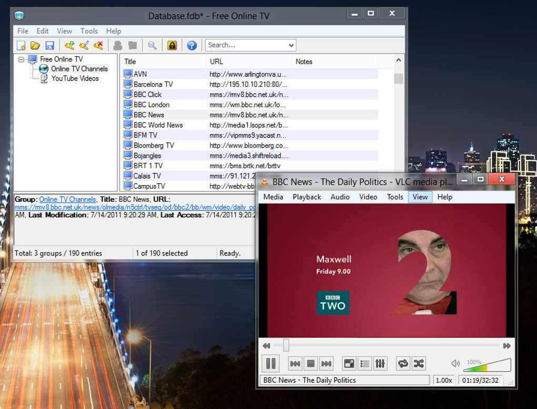Image resolution: width=537 pixels, height=409 pixels.
Task: Open the Tools menu in Free Online TV
Action: tap(89, 31)
